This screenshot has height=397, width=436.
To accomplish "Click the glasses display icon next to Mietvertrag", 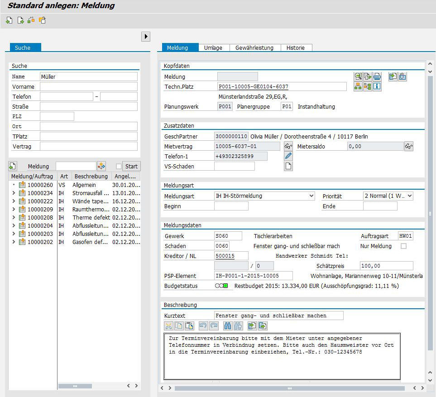I will (288, 146).
